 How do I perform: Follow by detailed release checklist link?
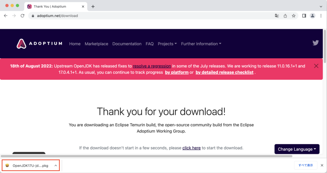pyautogui.click(x=224, y=72)
